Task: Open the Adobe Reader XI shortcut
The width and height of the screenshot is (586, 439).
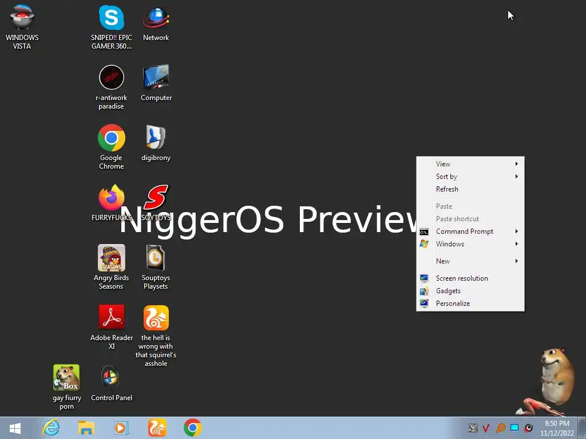Action: point(112,328)
